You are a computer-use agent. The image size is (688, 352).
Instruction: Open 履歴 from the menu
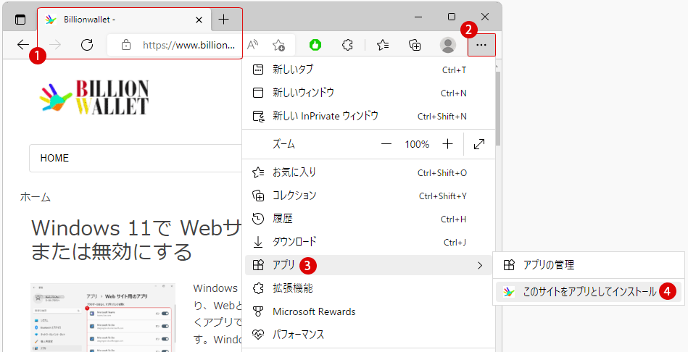point(368,219)
